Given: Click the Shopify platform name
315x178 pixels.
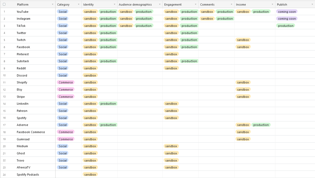Looking at the screenshot, I should (x=22, y=82).
